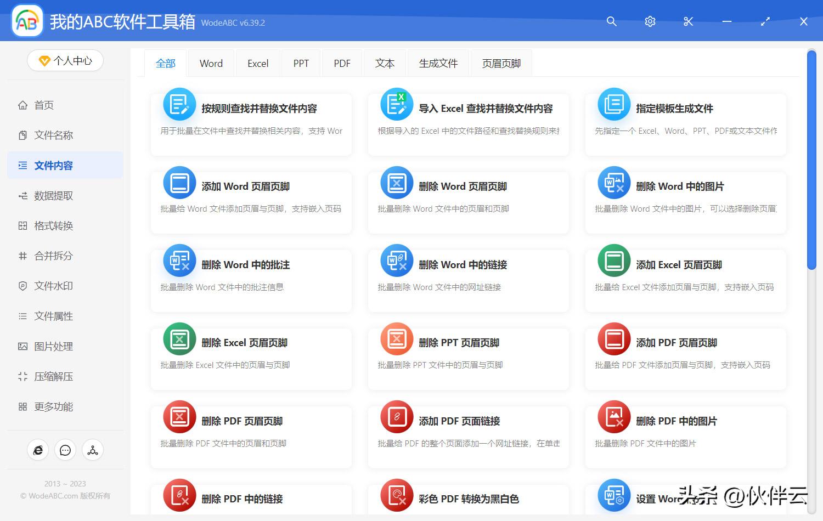This screenshot has width=823, height=521.
Task: Select the 删除 Word 中的批注 icon
Action: click(x=179, y=260)
